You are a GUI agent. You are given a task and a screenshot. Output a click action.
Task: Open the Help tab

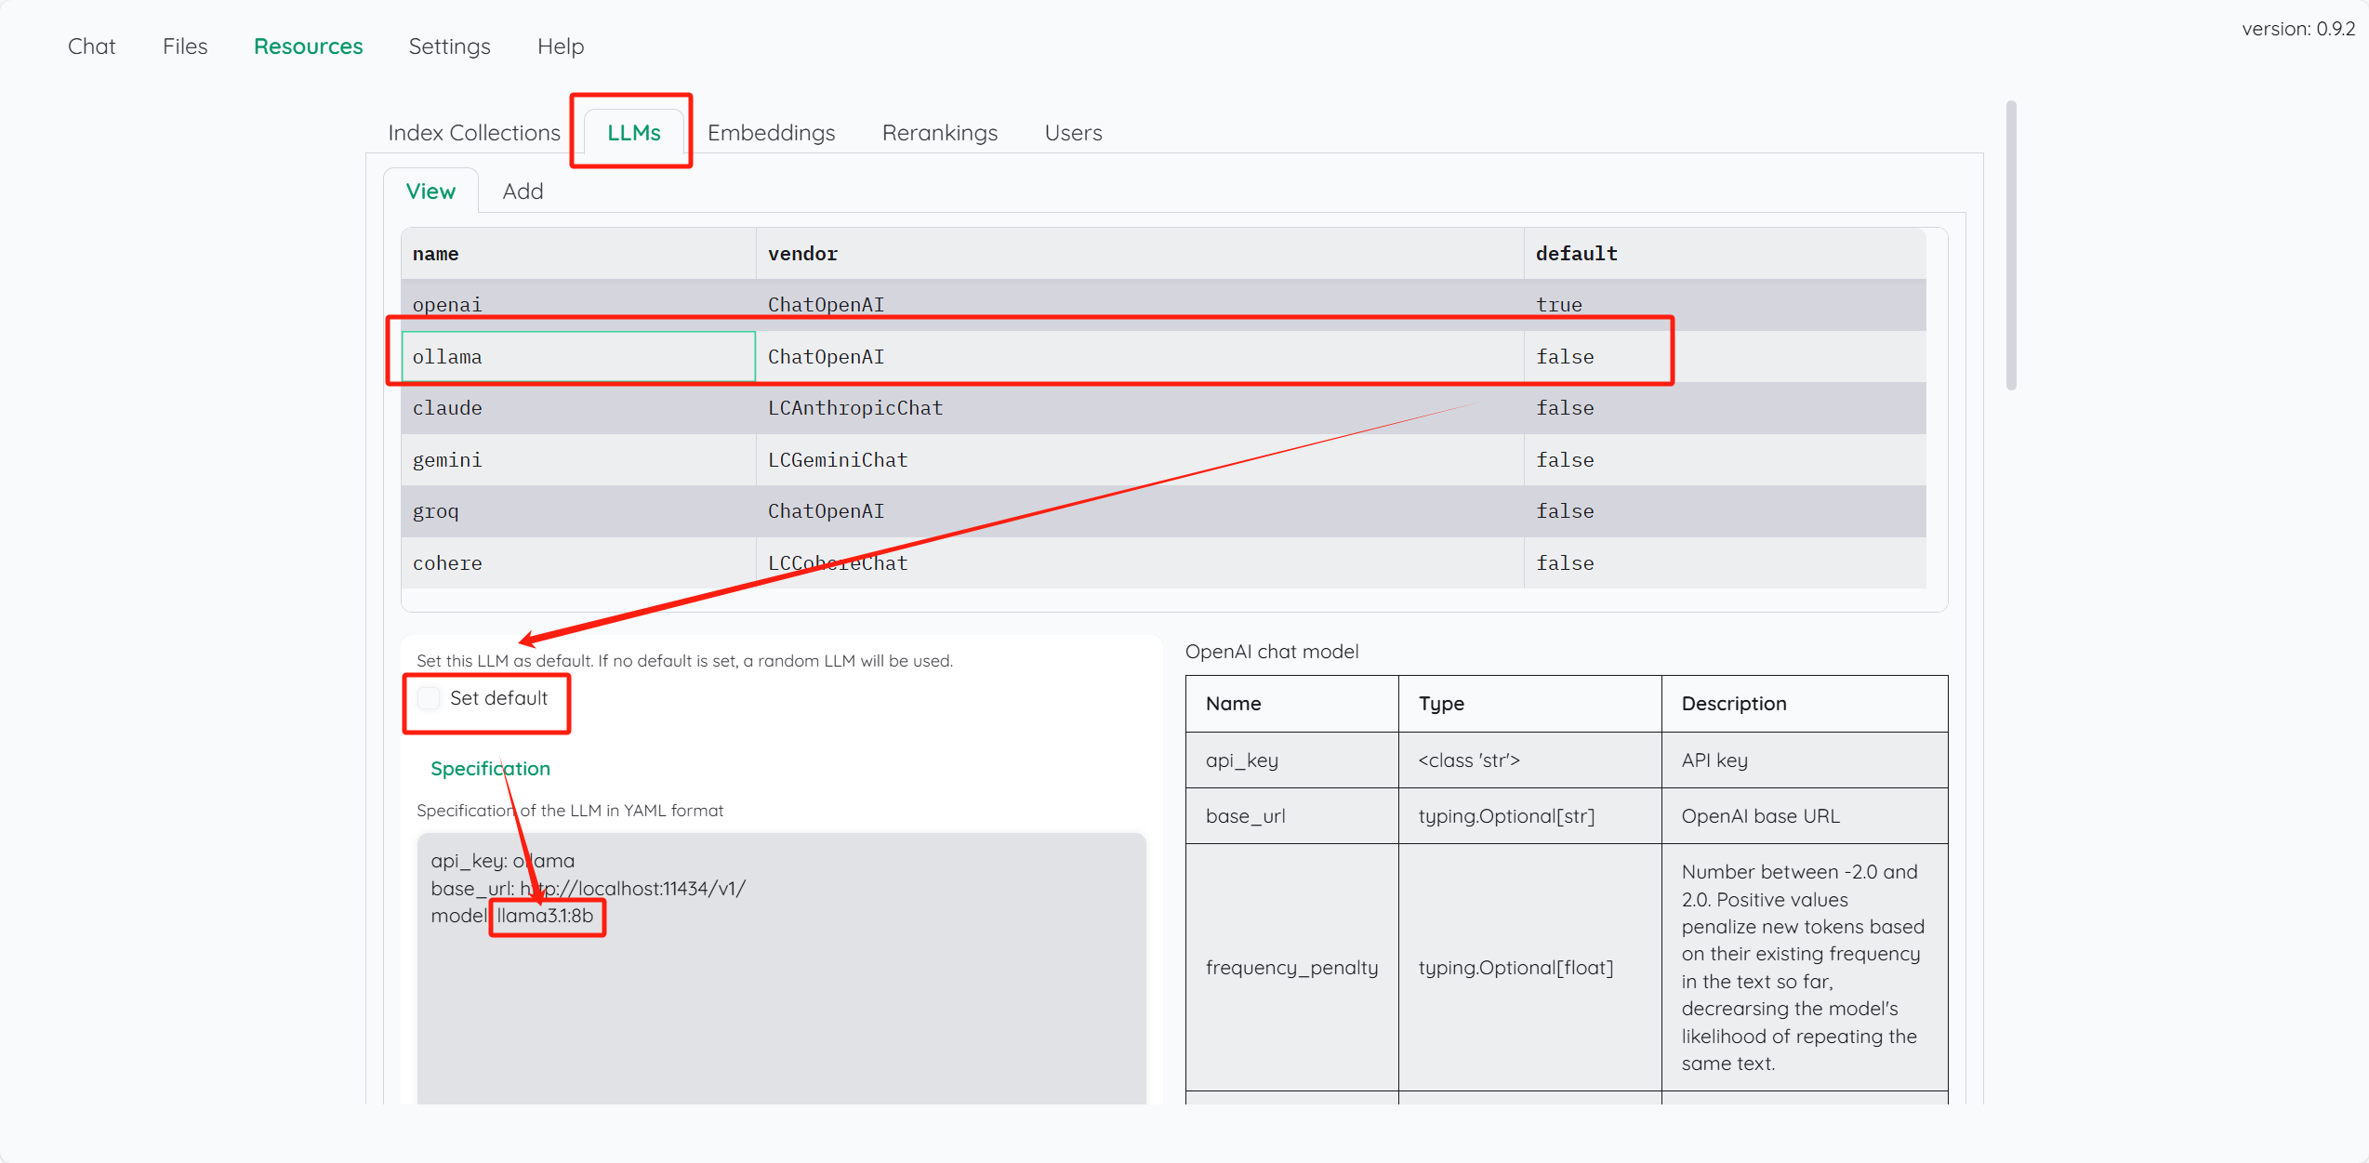click(560, 46)
